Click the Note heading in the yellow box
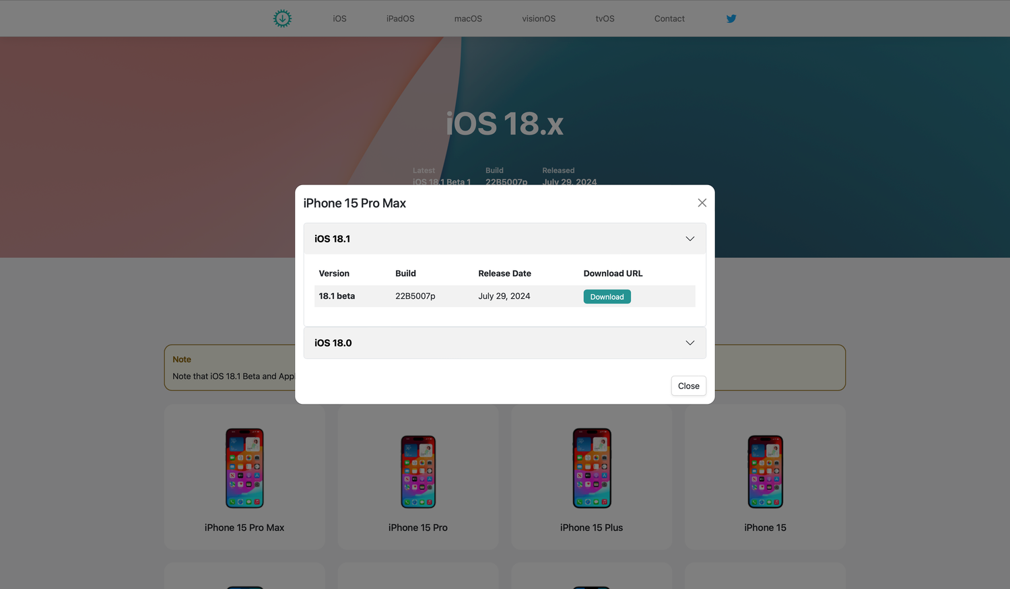Viewport: 1010px width, 589px height. point(182,359)
